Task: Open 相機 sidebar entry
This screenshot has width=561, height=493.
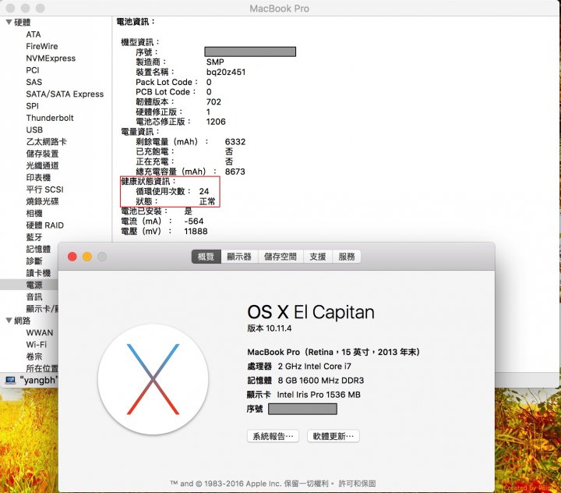Action: point(34,213)
